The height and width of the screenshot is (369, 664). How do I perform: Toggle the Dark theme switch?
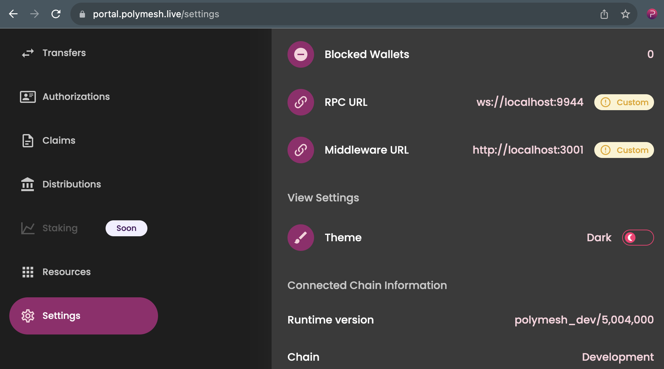click(638, 238)
